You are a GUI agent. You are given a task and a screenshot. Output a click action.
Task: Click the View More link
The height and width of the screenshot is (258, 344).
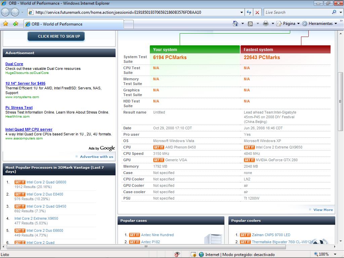[323, 210]
